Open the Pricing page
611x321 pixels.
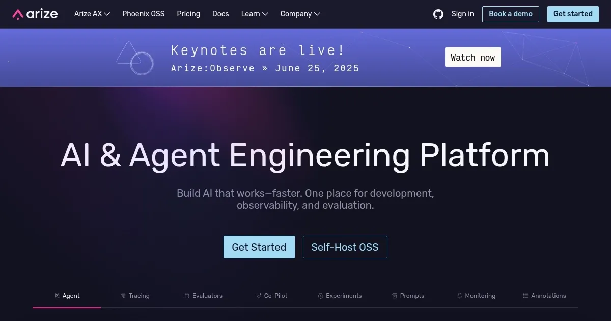(x=188, y=14)
